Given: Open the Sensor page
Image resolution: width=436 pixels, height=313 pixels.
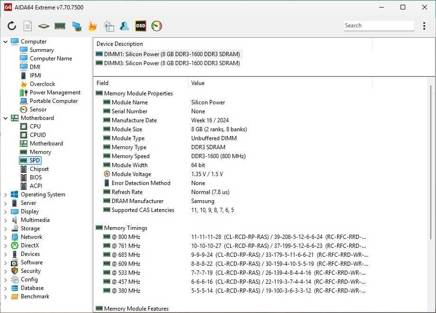Looking at the screenshot, I should (38, 110).
